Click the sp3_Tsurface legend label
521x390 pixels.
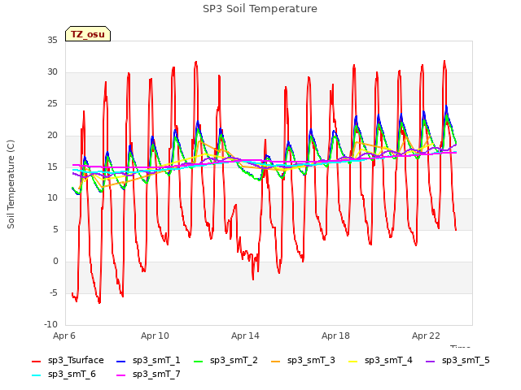[76, 360]
